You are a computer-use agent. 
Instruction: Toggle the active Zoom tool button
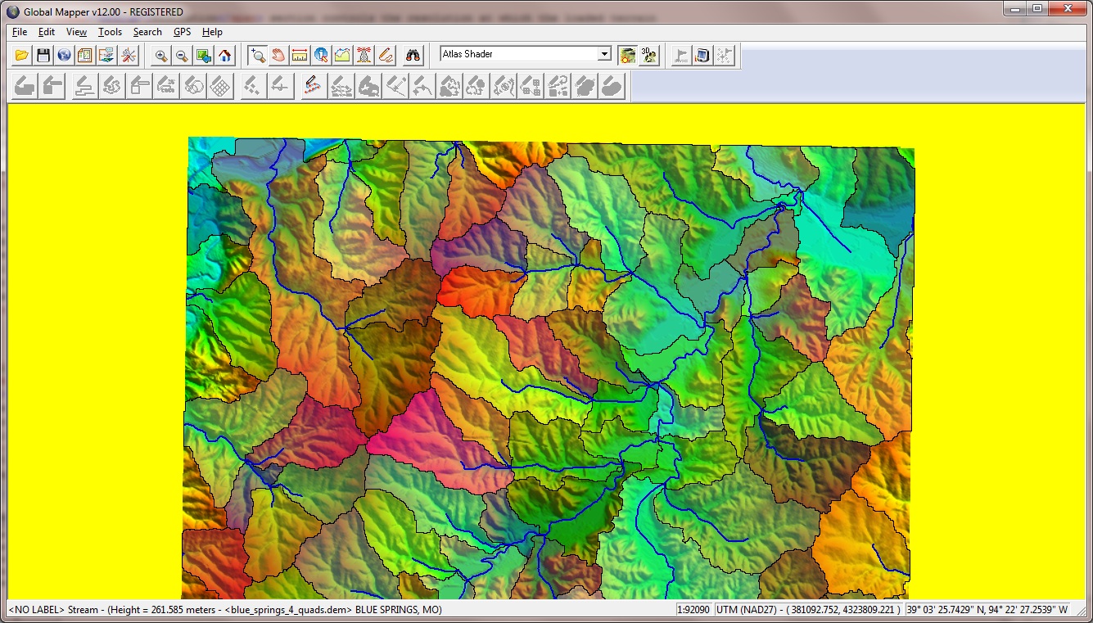click(x=258, y=56)
